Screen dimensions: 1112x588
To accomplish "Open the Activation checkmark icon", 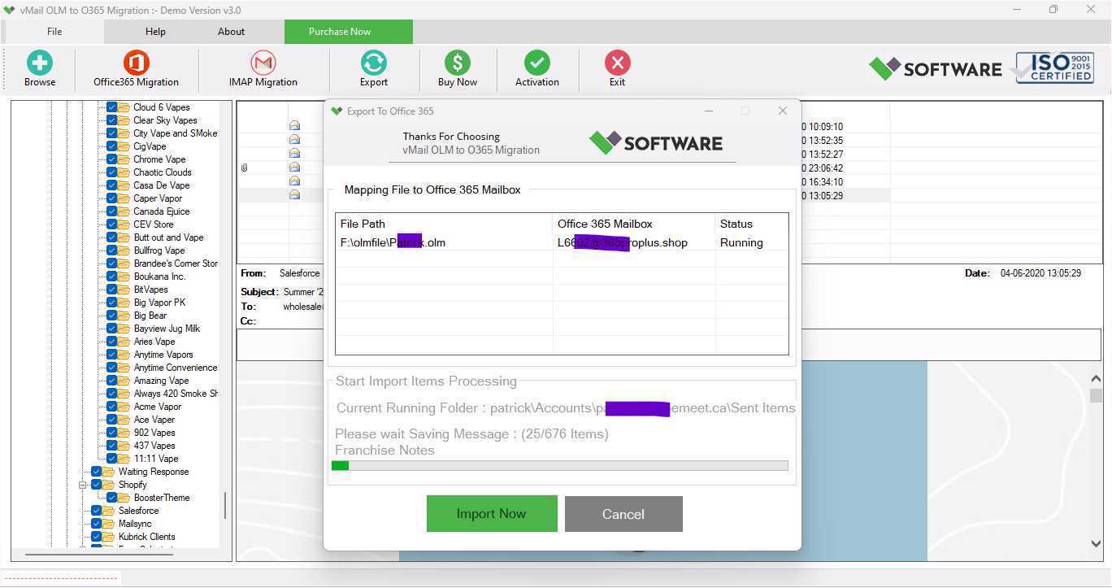I will pyautogui.click(x=536, y=63).
